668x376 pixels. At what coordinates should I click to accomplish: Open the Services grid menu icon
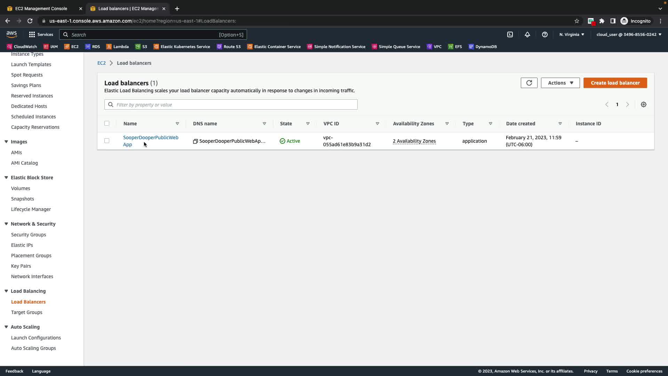click(32, 34)
